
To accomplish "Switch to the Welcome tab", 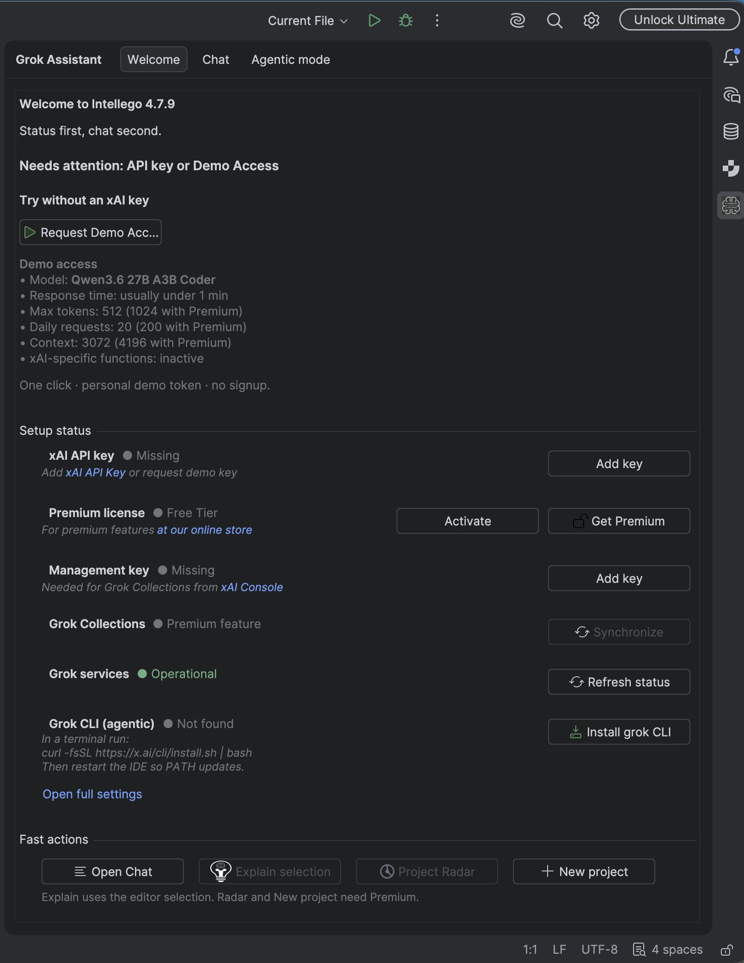I will click(154, 59).
